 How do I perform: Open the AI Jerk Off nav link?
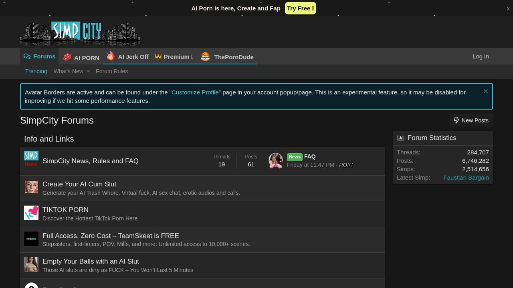click(x=133, y=57)
